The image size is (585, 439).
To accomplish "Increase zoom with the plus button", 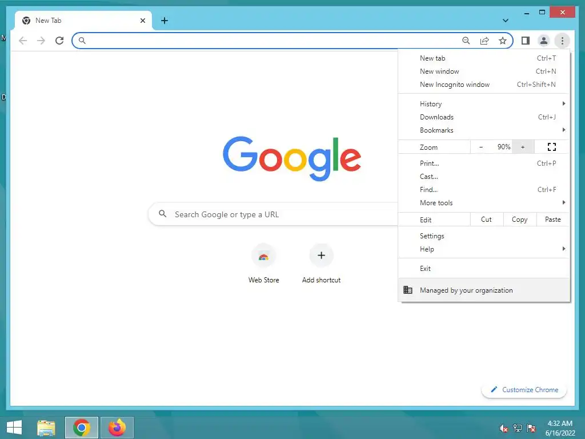I will (x=523, y=147).
